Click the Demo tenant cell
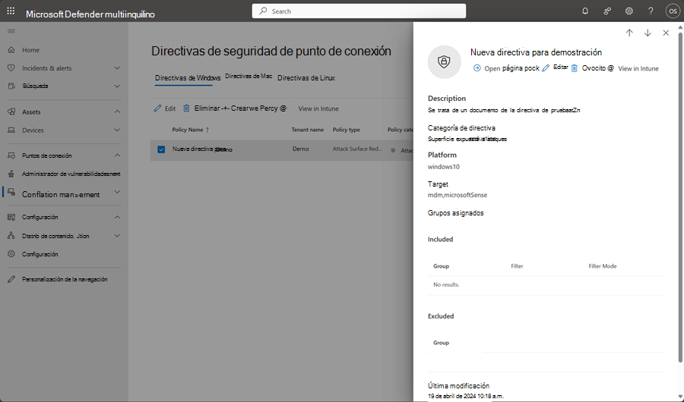The height and width of the screenshot is (402, 684). 300,149
